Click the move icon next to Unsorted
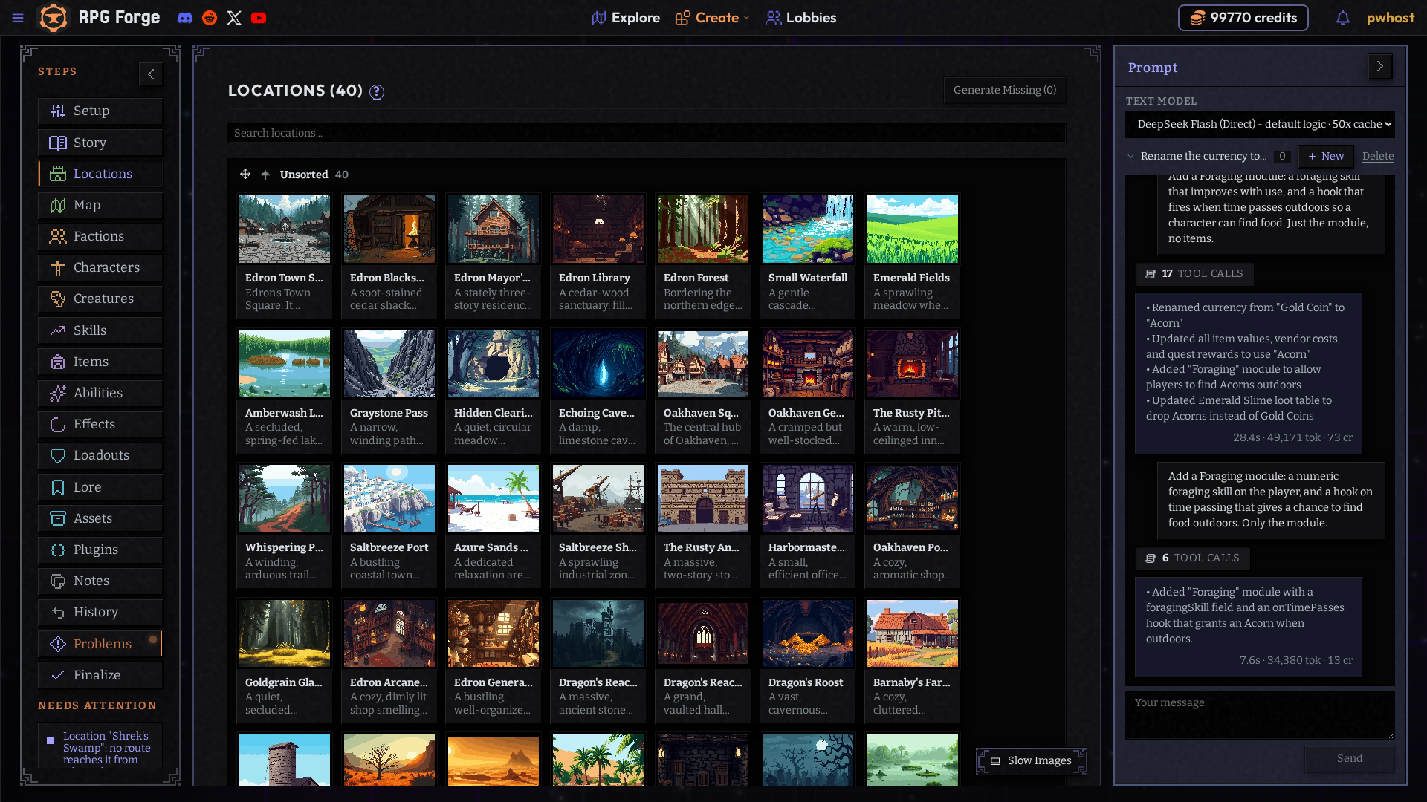Screen dimensions: 1427x802 (x=245, y=174)
